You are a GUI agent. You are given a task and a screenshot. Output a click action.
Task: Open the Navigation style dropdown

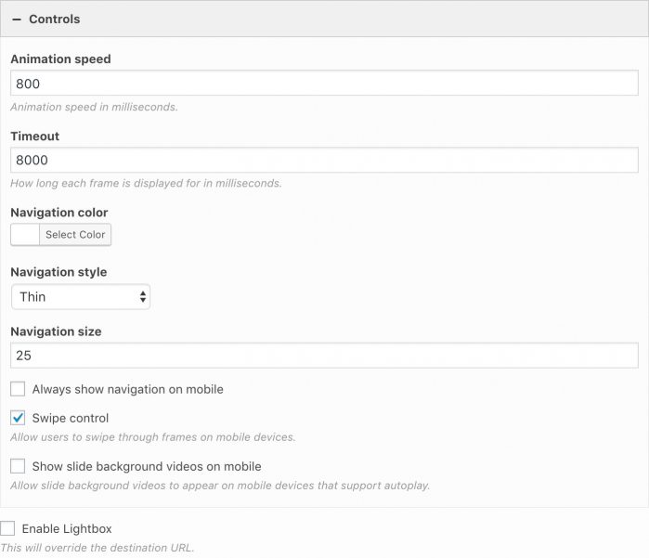pos(81,297)
